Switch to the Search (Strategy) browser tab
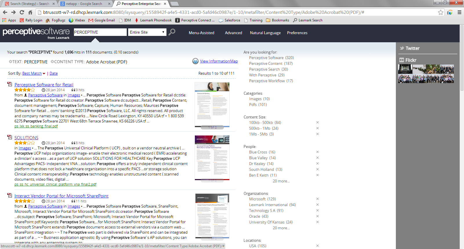Screen dimensions: 464x249 point(30,4)
